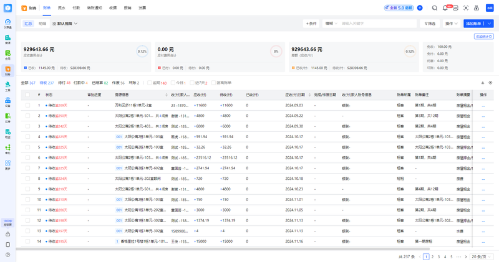Open the 更多 (more) grid icon
Screen dimensions: 499x262
tap(7, 164)
